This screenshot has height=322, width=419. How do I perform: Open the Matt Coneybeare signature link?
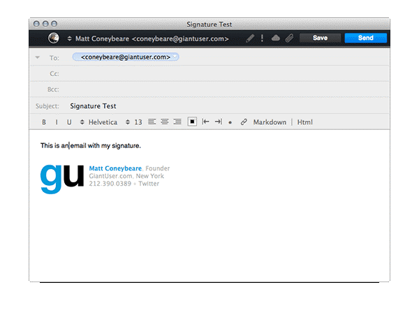(x=115, y=168)
